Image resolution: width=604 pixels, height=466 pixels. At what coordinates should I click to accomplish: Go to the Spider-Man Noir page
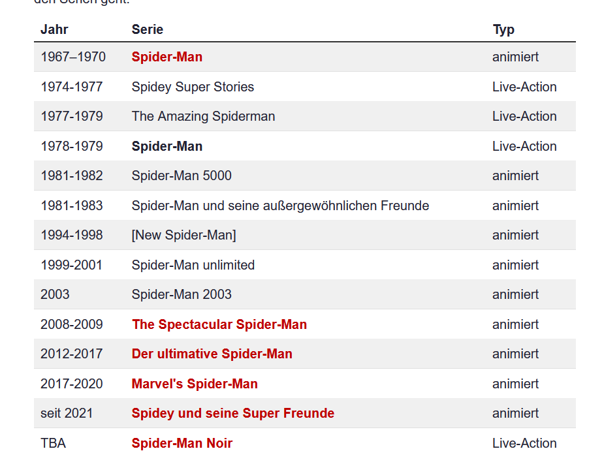coord(182,443)
